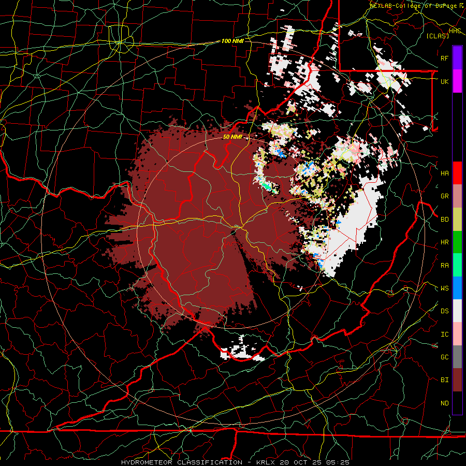Click the DS legend label text
This screenshot has height=466, width=466.
click(445, 311)
